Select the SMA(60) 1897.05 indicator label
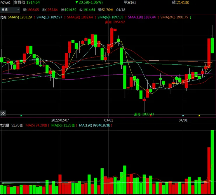Screen dimensions: 216x195 click(x=110, y=17)
